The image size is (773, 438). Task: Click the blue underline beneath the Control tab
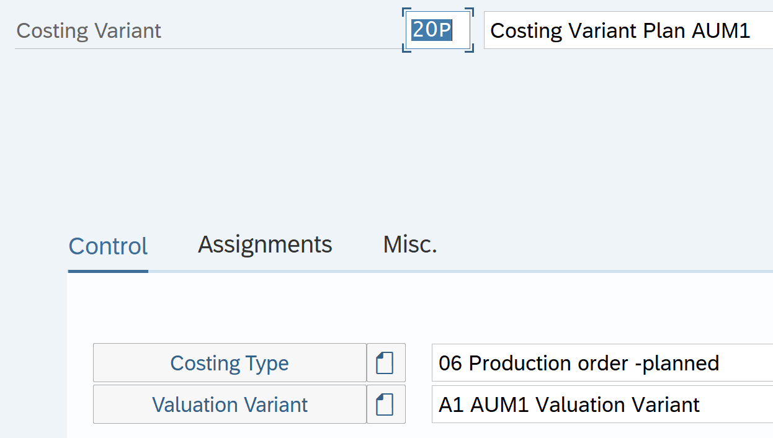pos(108,271)
